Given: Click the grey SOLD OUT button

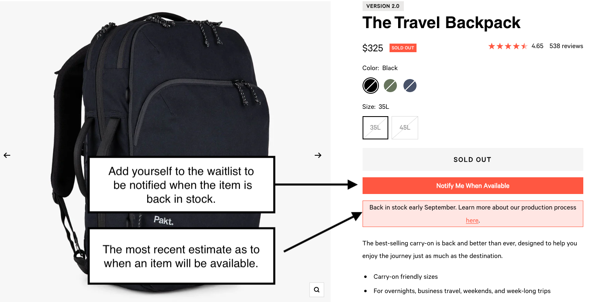Looking at the screenshot, I should point(473,159).
